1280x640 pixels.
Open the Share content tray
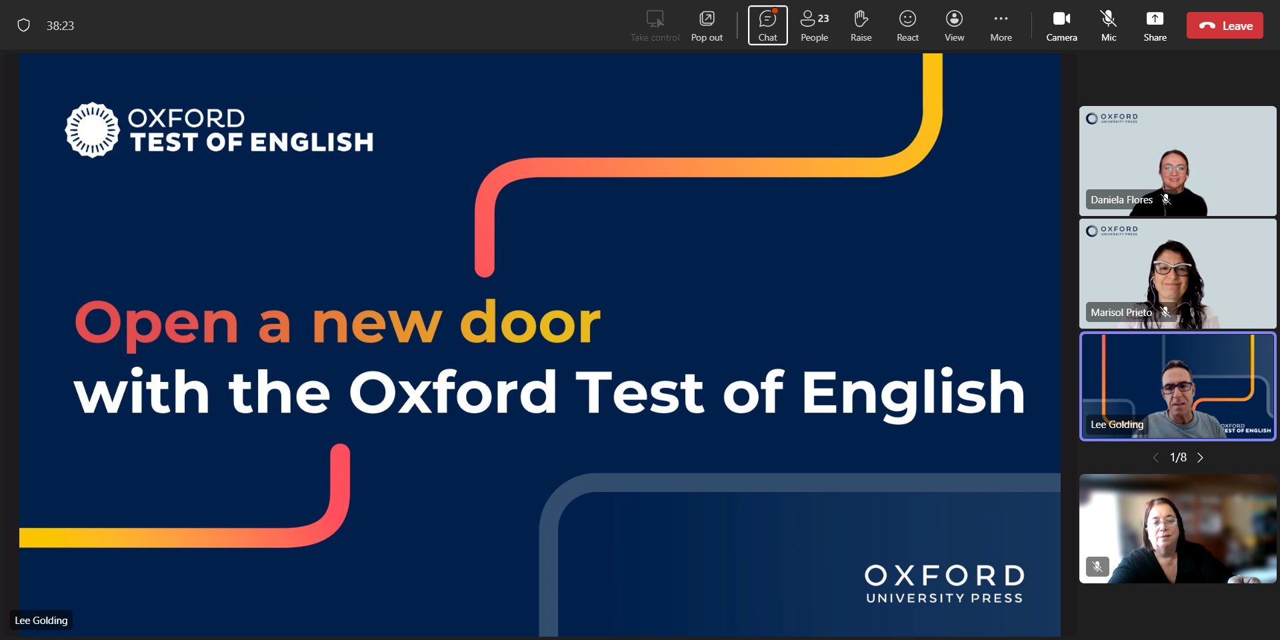(1155, 25)
